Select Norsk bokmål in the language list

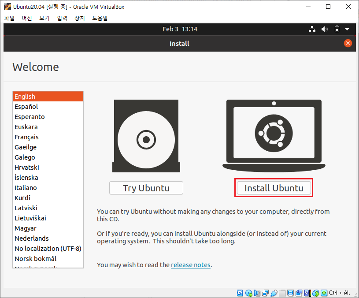tap(48, 259)
